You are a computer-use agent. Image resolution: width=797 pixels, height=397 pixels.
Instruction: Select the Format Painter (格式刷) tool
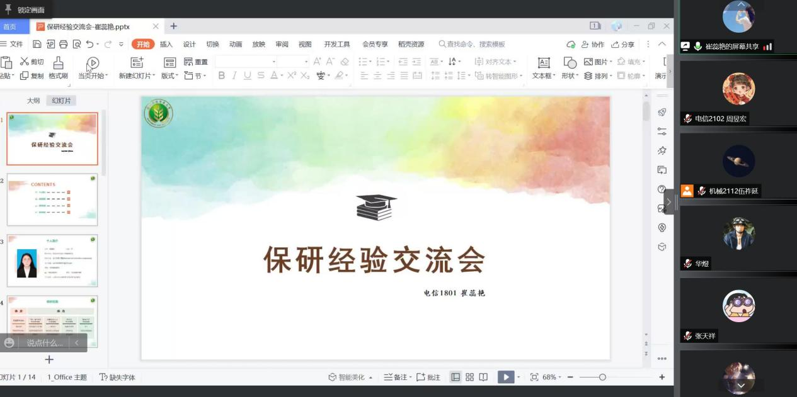[x=57, y=69]
